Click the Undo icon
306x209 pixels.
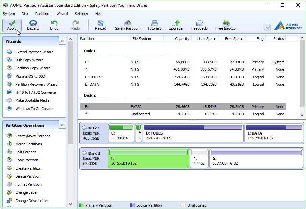tap(54, 25)
